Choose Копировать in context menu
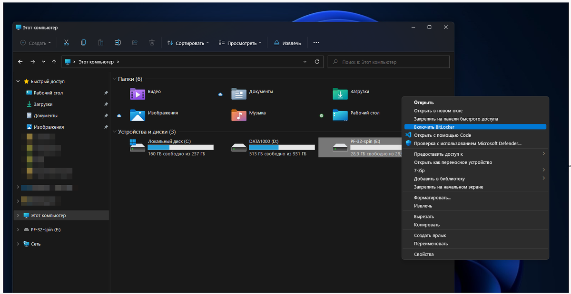This screenshot has width=571, height=294. [475, 225]
